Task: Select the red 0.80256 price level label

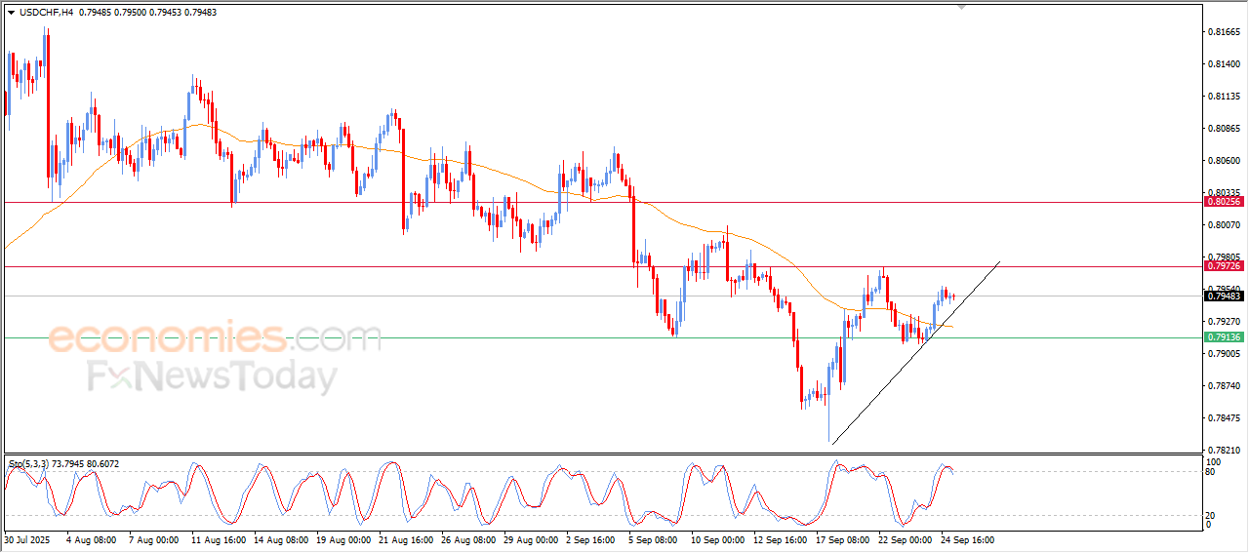Action: (1224, 202)
